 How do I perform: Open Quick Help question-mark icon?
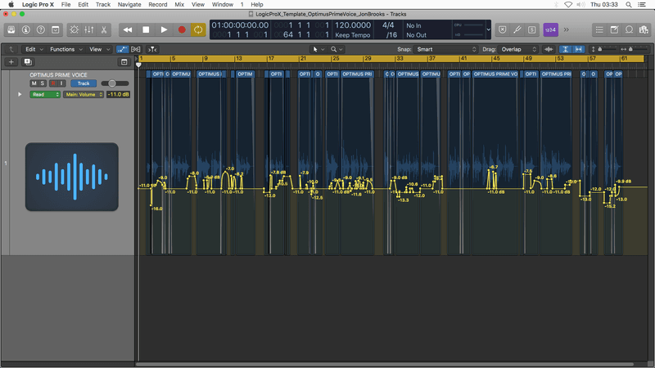[x=40, y=29]
